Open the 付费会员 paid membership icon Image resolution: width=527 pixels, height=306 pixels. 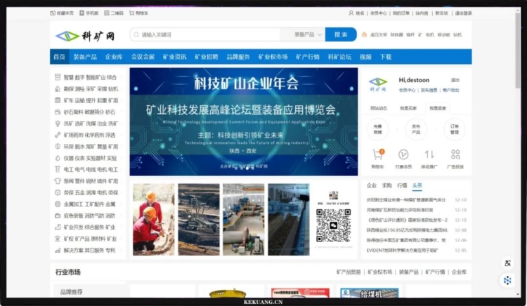coord(403,154)
